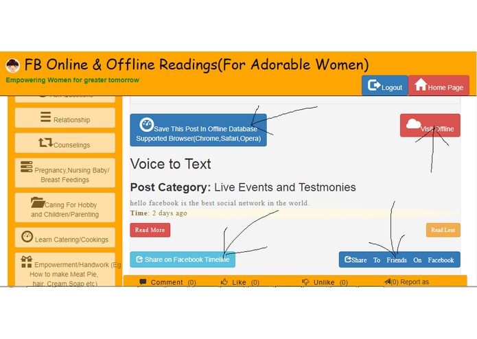Image resolution: width=477 pixels, height=339 pixels.
Task: Click the open folder icon beside Caring For Hobby
Action: (x=38, y=202)
